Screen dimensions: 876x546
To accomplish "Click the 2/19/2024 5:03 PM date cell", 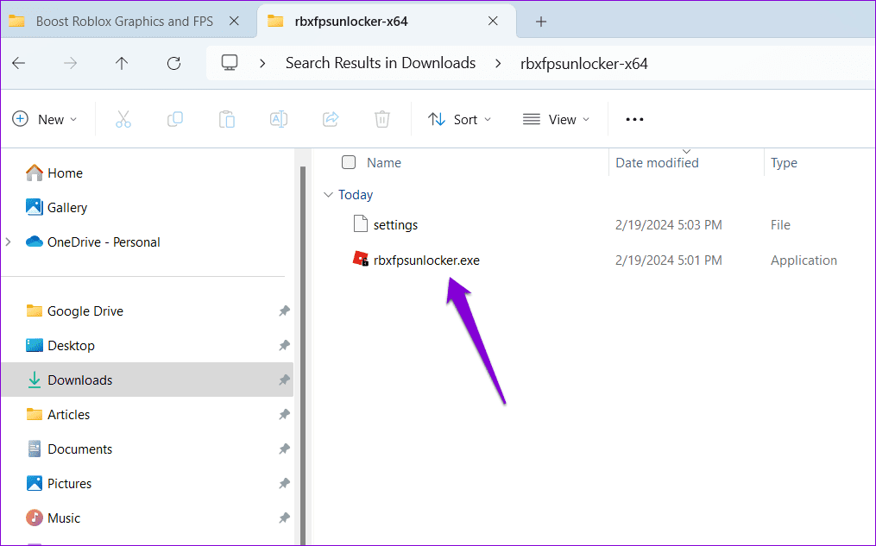I will point(669,225).
